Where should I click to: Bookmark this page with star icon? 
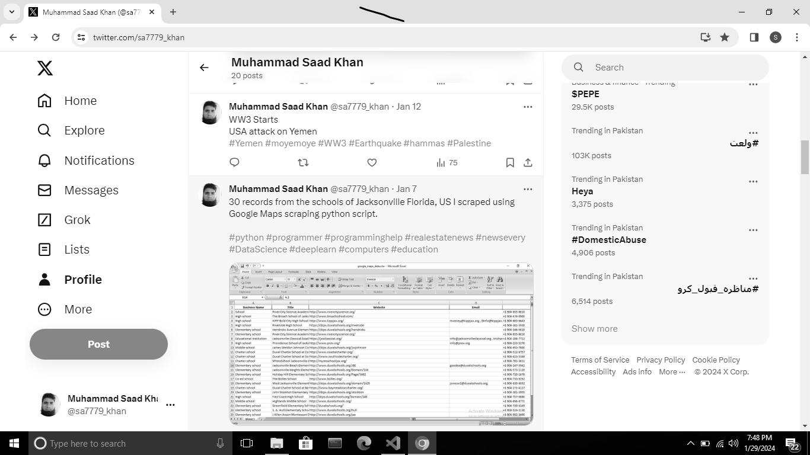[725, 37]
